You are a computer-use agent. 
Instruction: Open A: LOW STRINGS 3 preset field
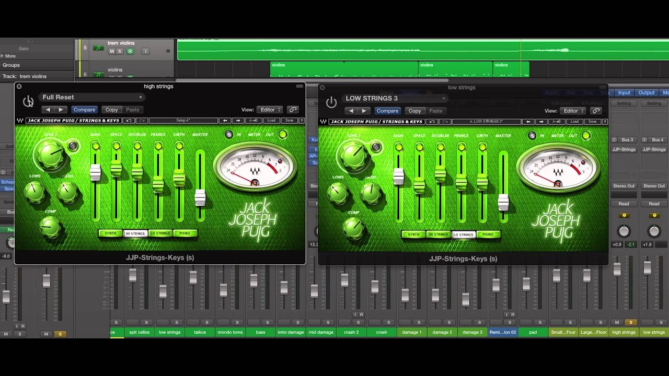486,122
